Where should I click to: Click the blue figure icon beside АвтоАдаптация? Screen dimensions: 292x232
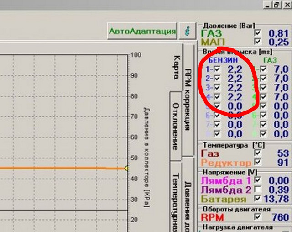pos(186,31)
